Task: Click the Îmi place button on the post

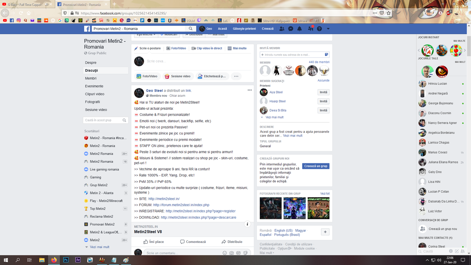Action: tap(154, 242)
